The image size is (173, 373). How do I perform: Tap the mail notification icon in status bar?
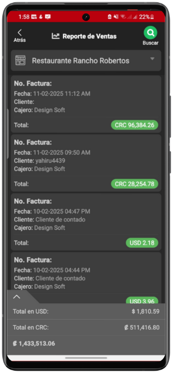coord(47,17)
